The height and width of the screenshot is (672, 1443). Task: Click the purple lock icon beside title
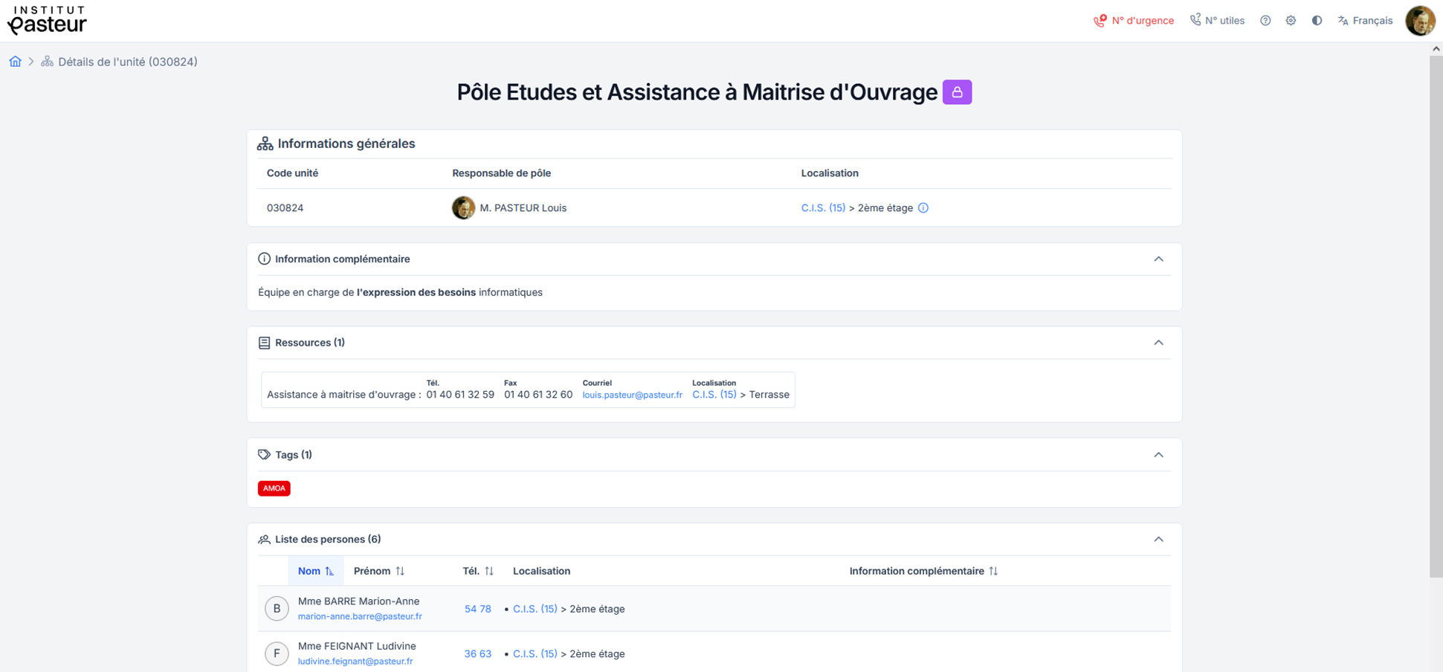(x=957, y=92)
